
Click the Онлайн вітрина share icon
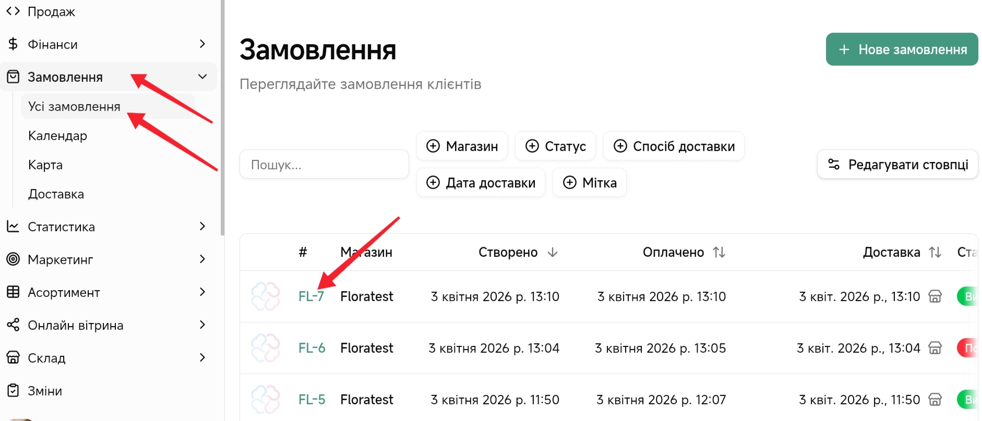(x=13, y=325)
